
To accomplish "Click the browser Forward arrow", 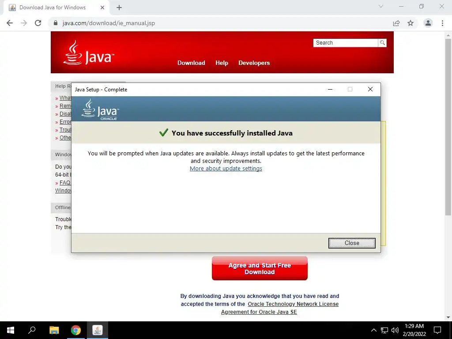I will pos(24,23).
